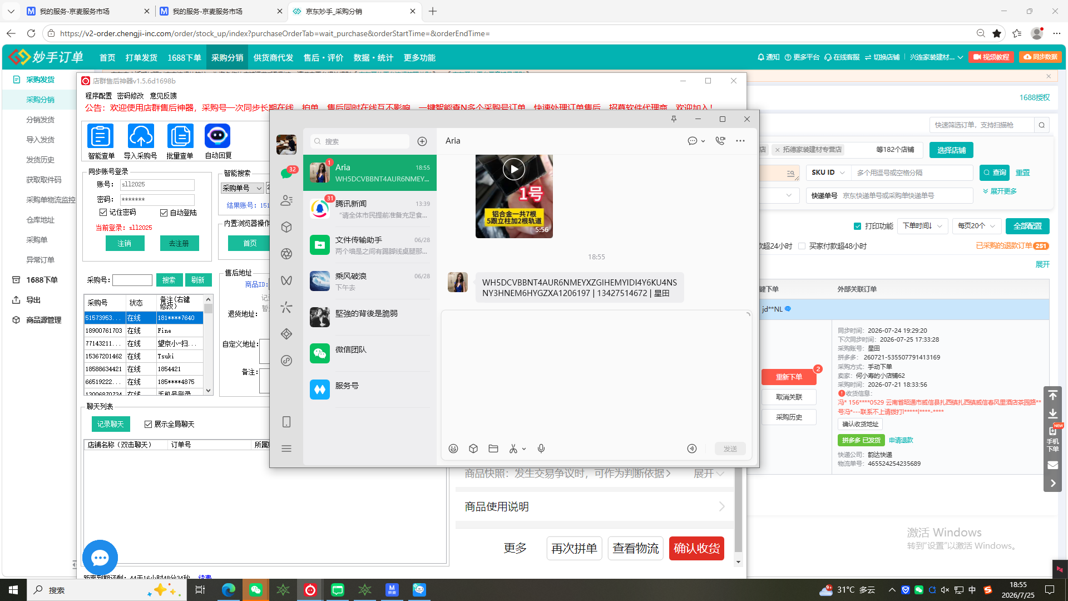
Task: Open the 采购单号 search type dropdown
Action: click(242, 188)
